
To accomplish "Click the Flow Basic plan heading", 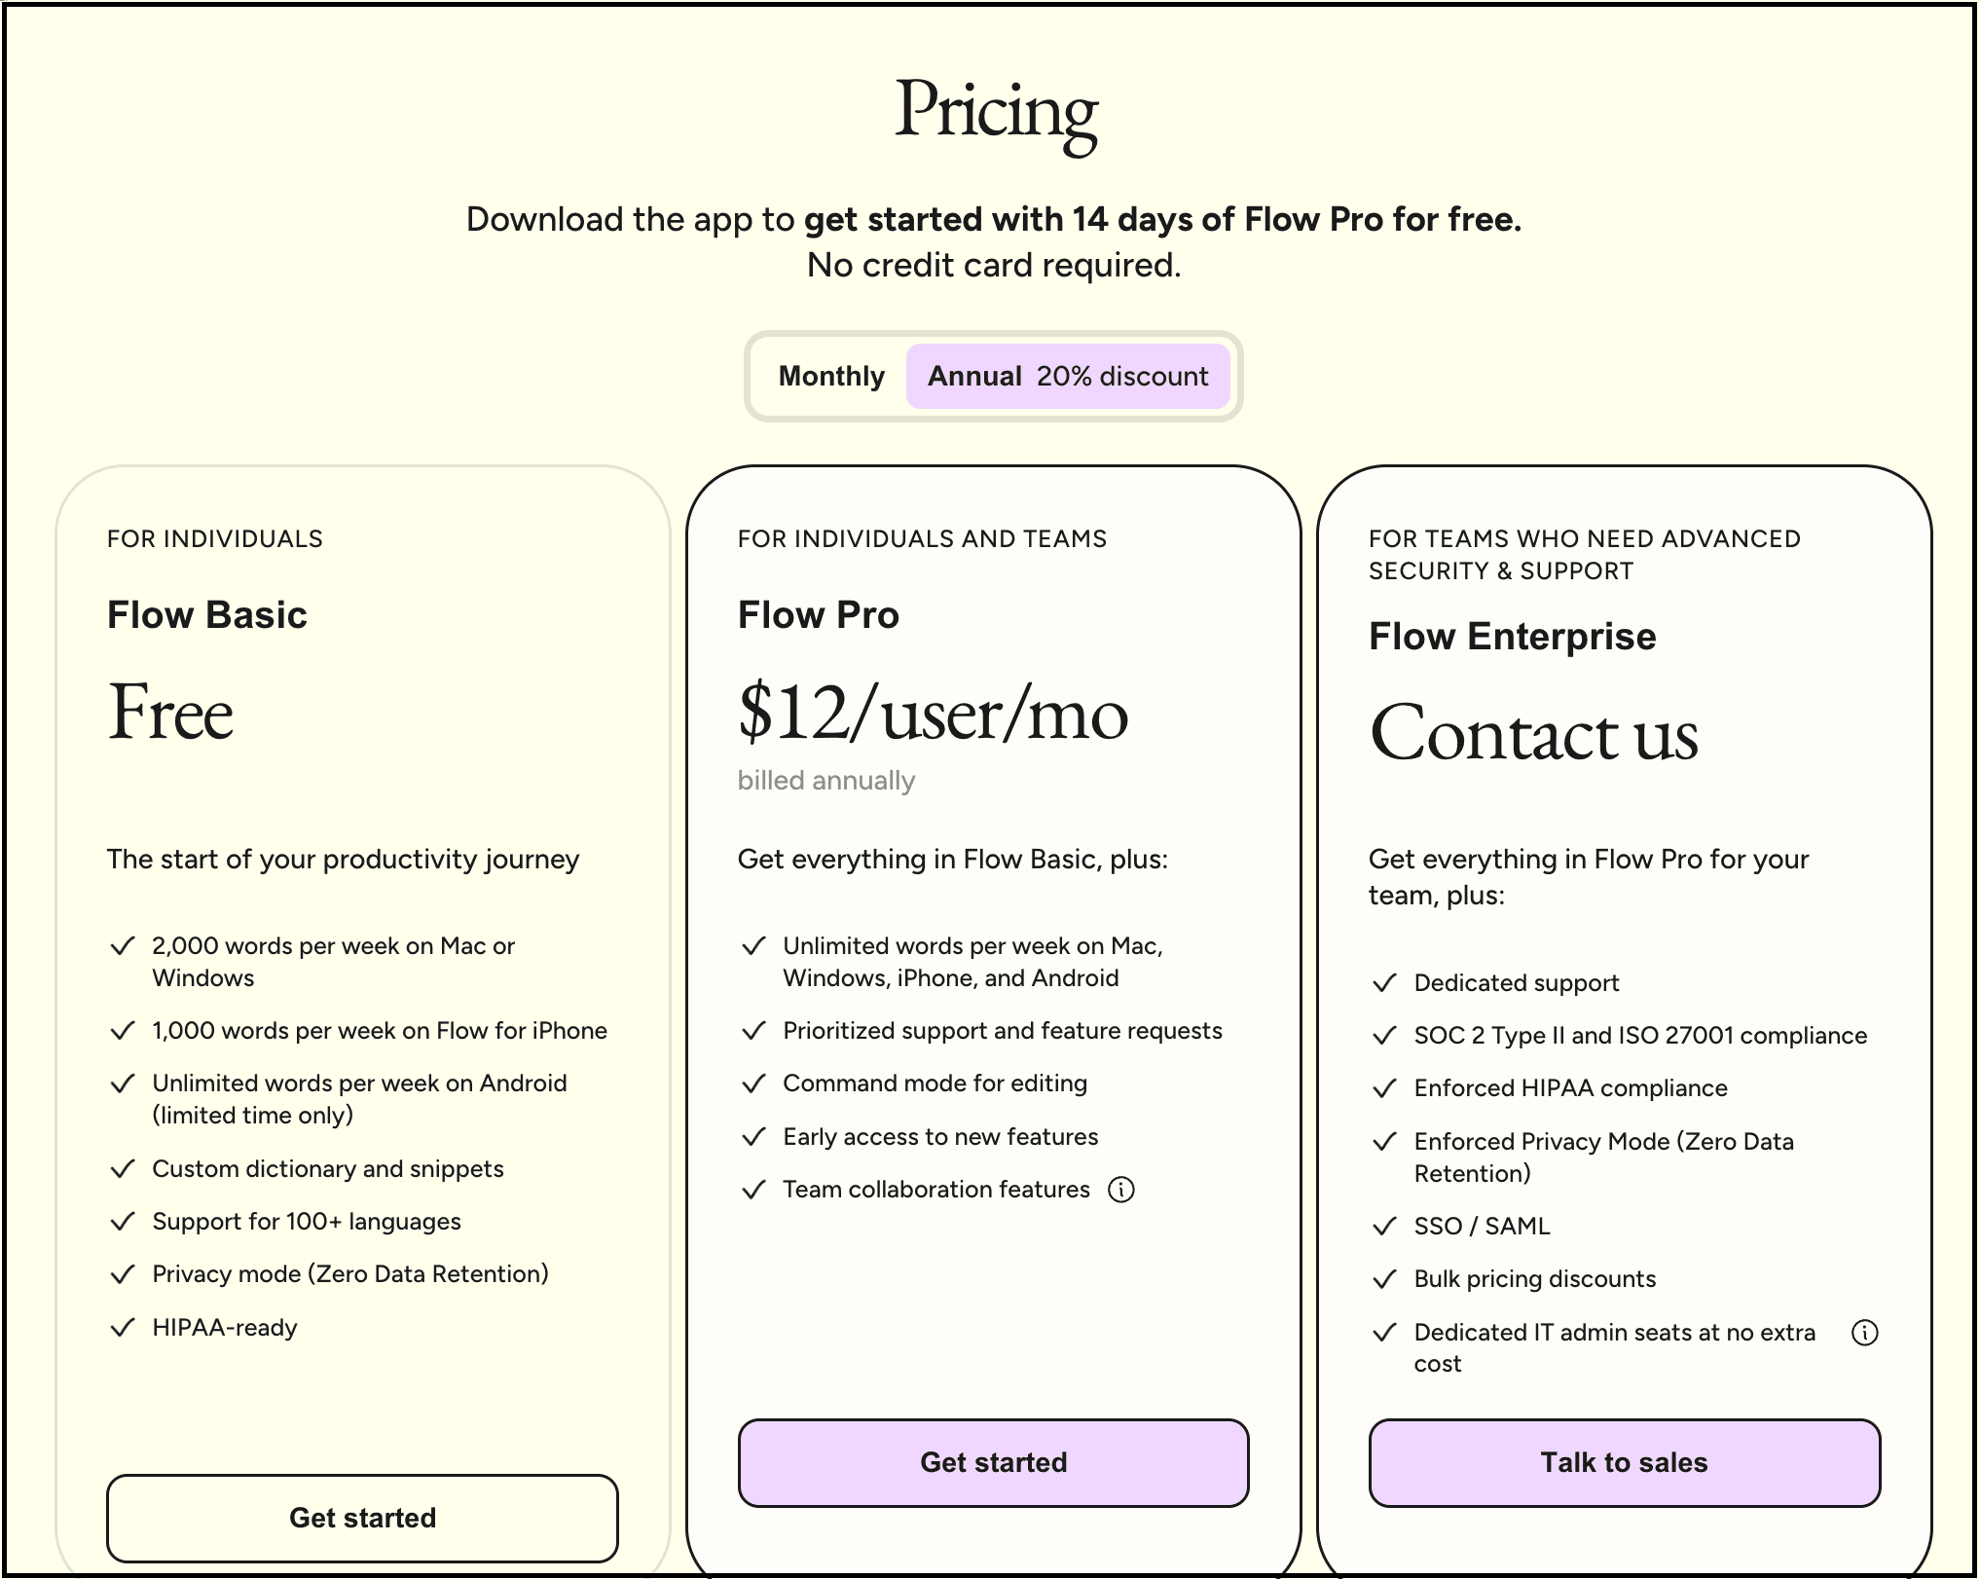I will (x=207, y=615).
